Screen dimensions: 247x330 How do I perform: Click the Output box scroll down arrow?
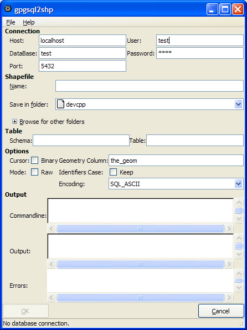(239, 254)
